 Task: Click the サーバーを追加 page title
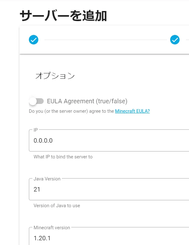point(63,15)
